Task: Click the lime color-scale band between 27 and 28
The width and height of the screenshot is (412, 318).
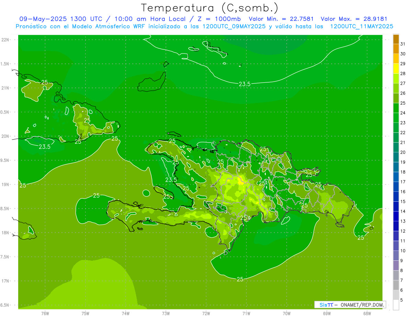Action: point(396,79)
